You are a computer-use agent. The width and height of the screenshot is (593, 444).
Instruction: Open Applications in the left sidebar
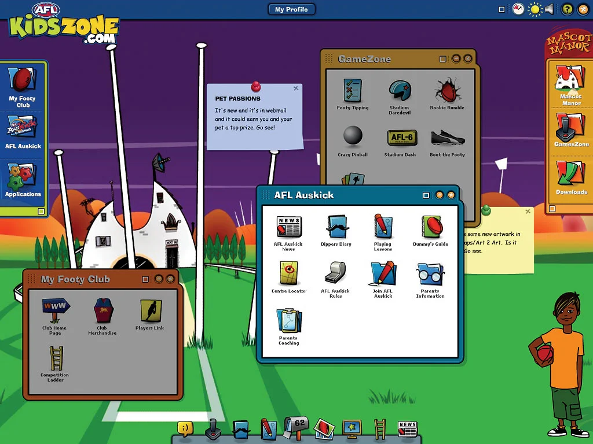tap(23, 180)
